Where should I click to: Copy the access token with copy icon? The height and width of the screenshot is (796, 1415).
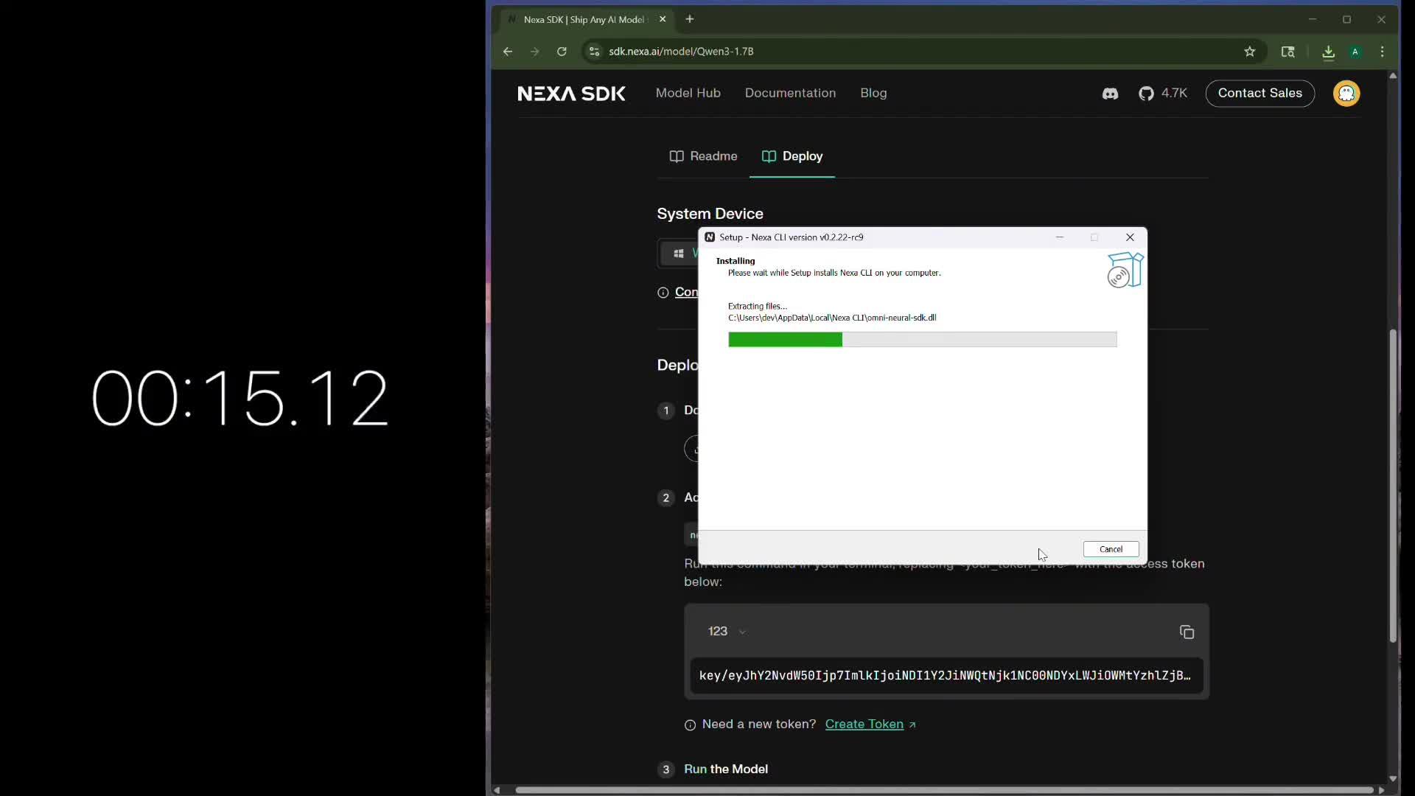tap(1187, 632)
